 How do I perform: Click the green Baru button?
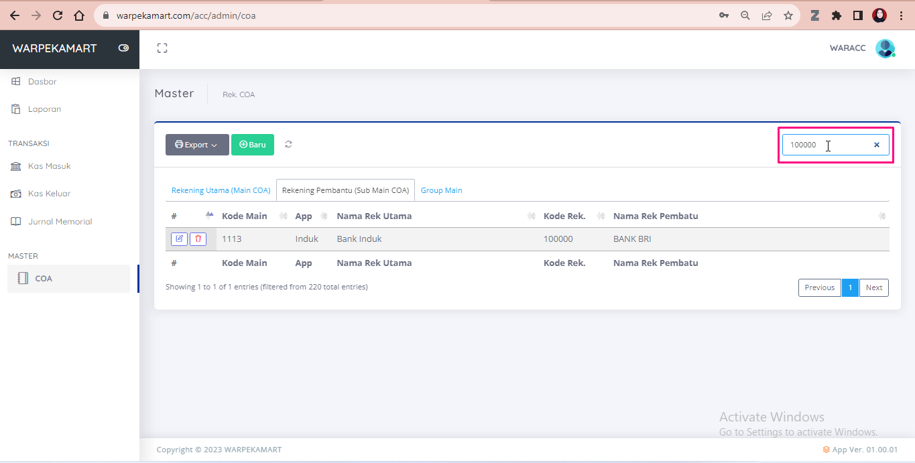click(253, 145)
